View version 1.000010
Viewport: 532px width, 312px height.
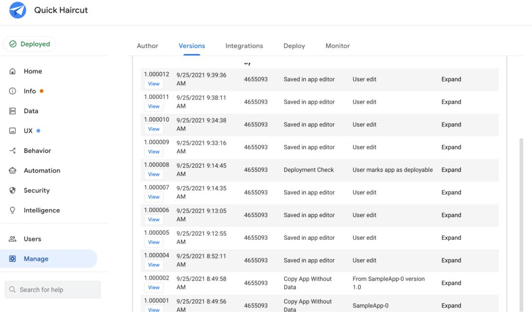pos(154,129)
